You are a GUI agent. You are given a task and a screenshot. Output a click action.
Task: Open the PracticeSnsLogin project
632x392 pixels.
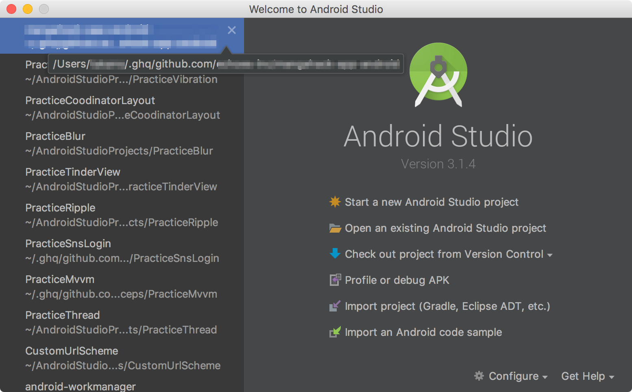[68, 243]
